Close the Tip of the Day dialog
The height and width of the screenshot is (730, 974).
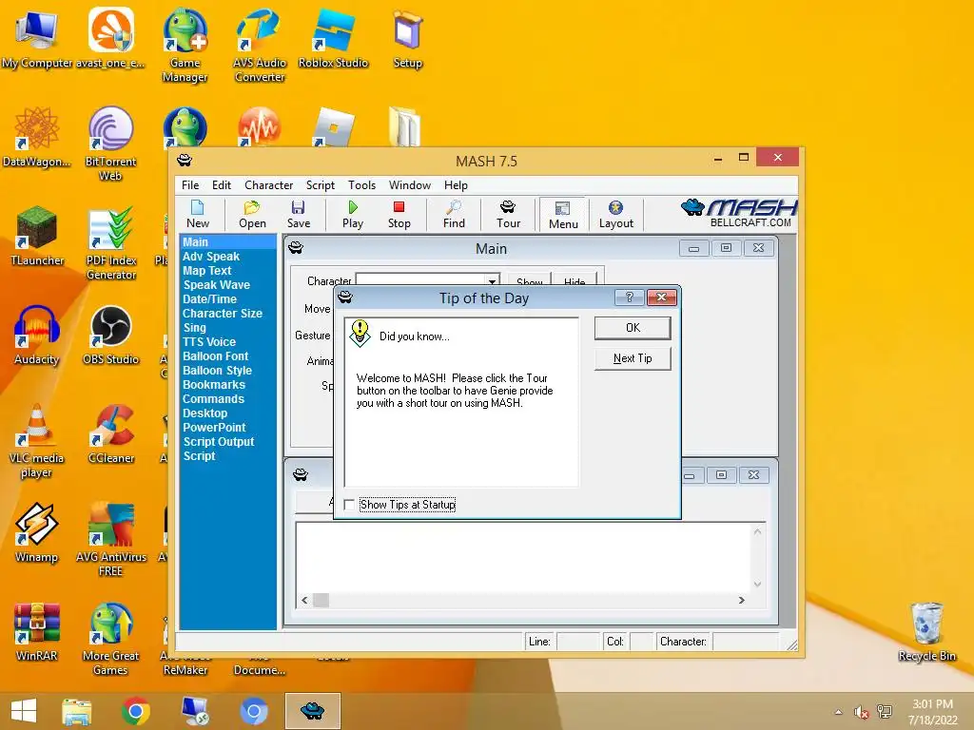[662, 298]
